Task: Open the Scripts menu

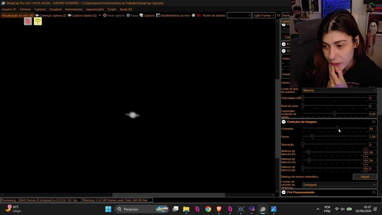Action: pyautogui.click(x=112, y=9)
